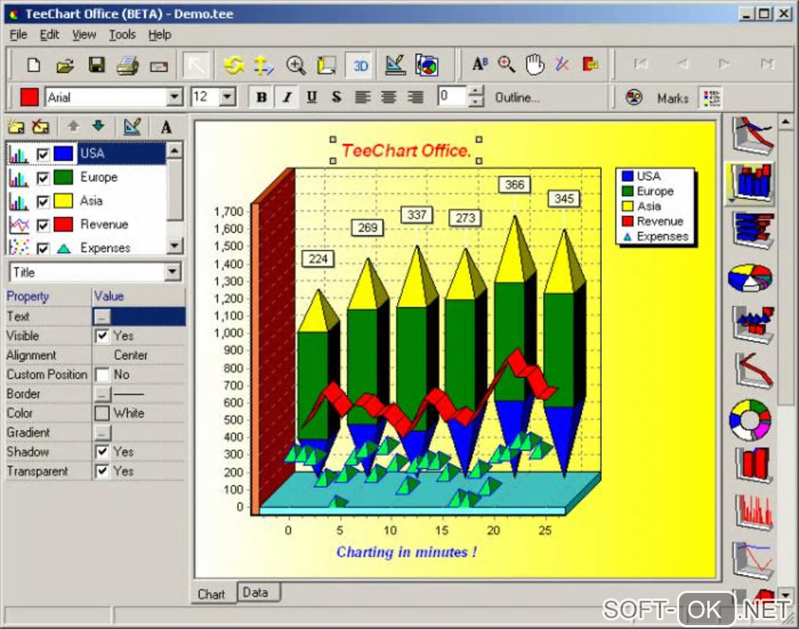Open the Title object selector dropdown
Viewport: 799px width, 629px height.
click(173, 272)
